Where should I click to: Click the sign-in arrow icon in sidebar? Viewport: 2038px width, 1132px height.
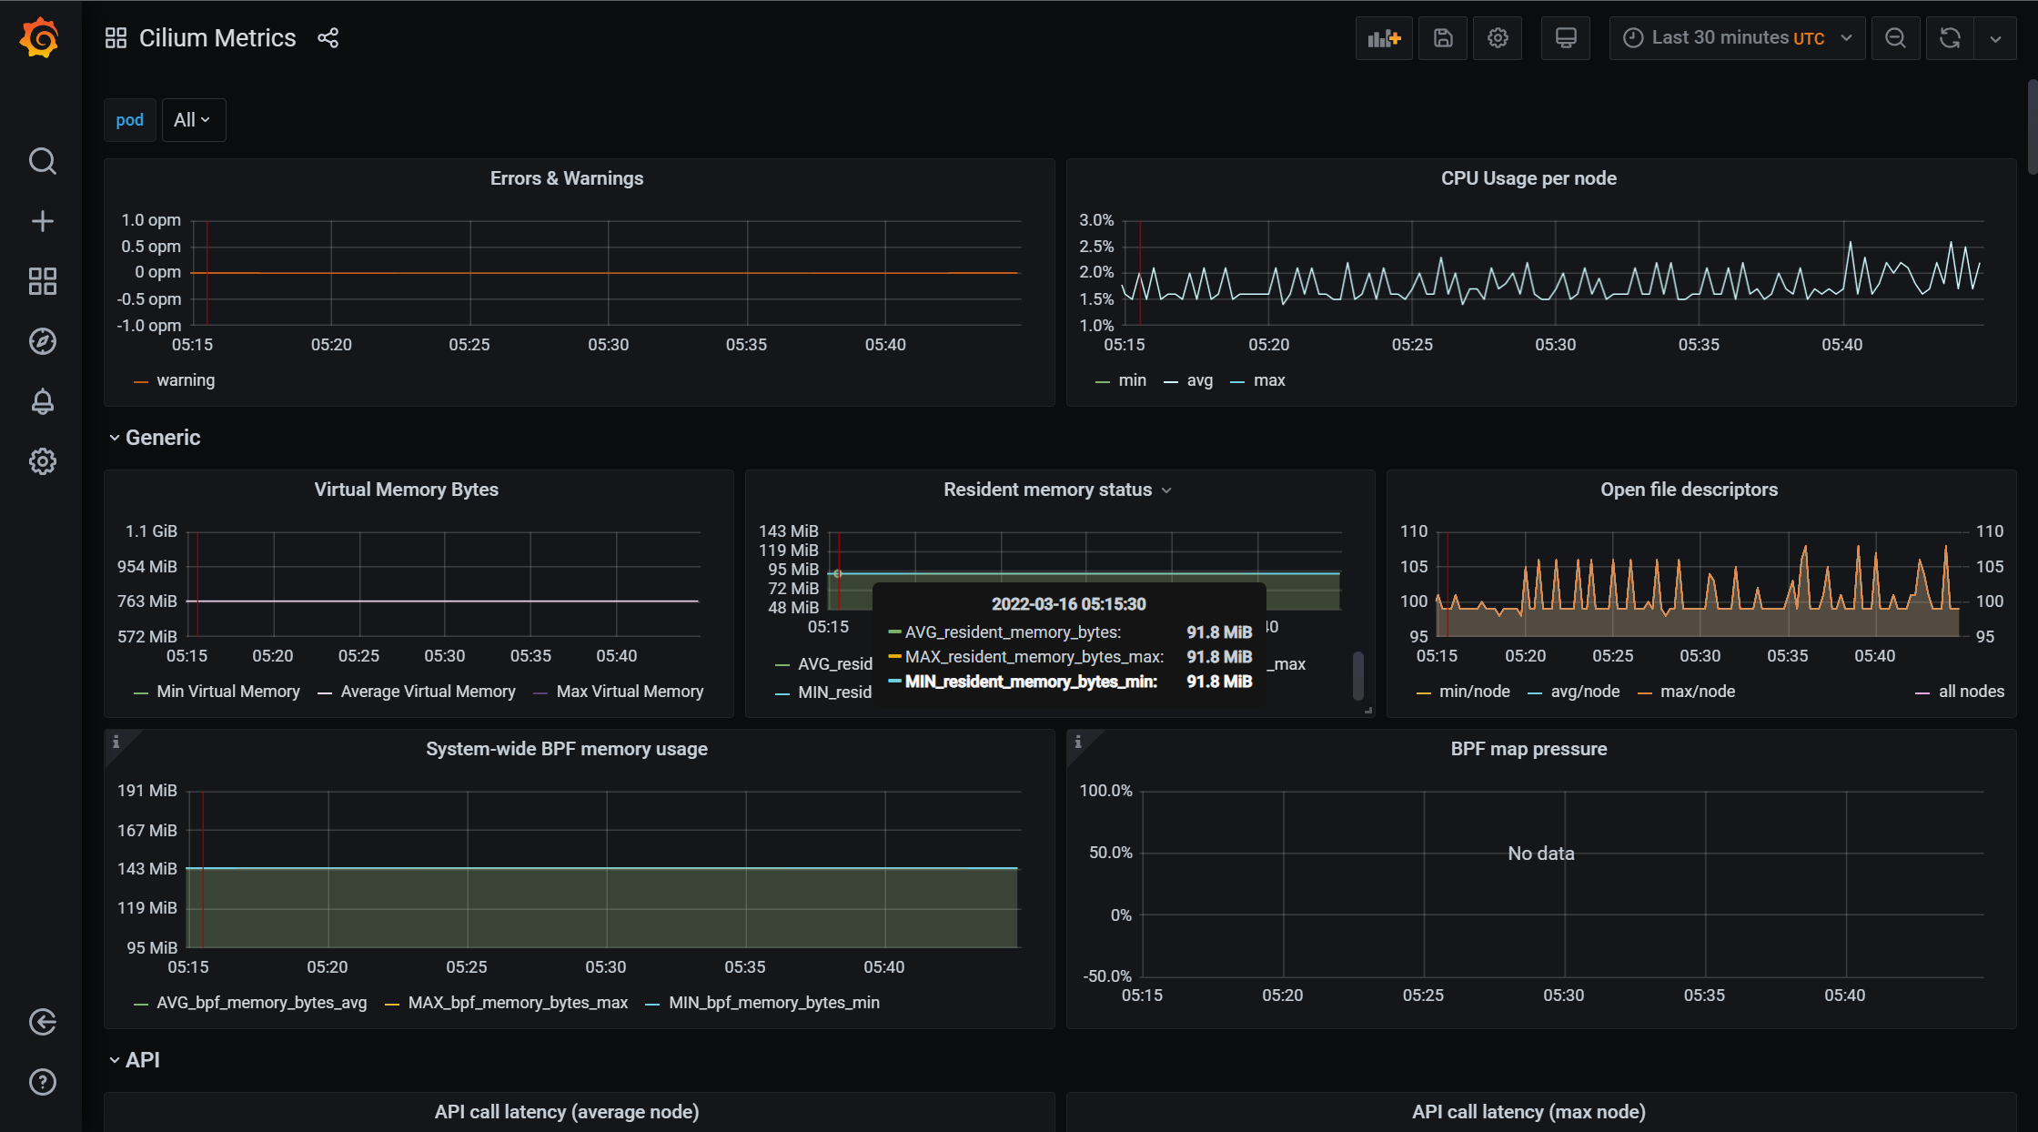(43, 1022)
